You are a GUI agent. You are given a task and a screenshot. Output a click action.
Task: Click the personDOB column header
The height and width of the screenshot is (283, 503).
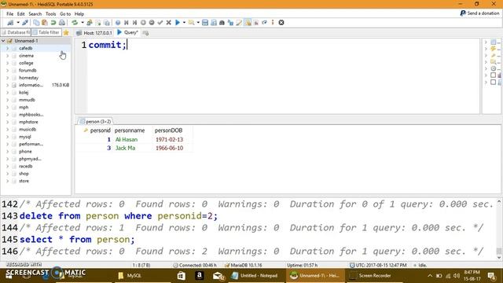pos(168,130)
